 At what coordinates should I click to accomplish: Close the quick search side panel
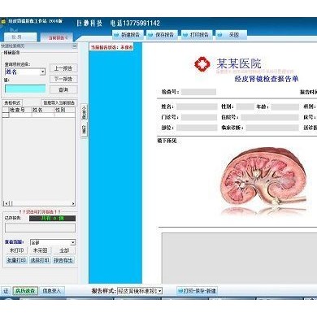coord(75,46)
